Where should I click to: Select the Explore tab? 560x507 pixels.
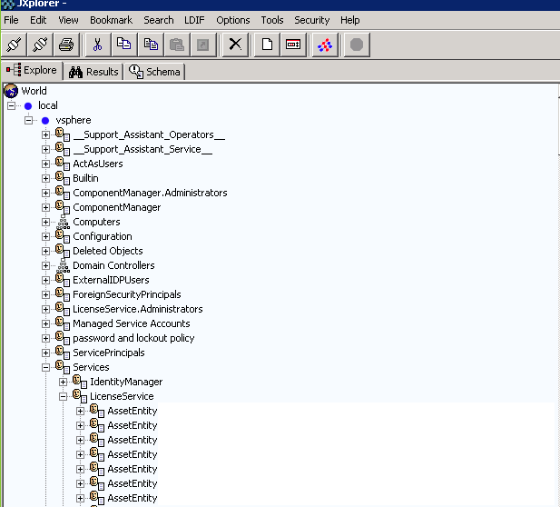(x=32, y=71)
